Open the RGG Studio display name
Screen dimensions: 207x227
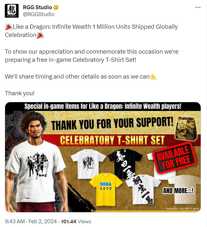[x=37, y=7]
